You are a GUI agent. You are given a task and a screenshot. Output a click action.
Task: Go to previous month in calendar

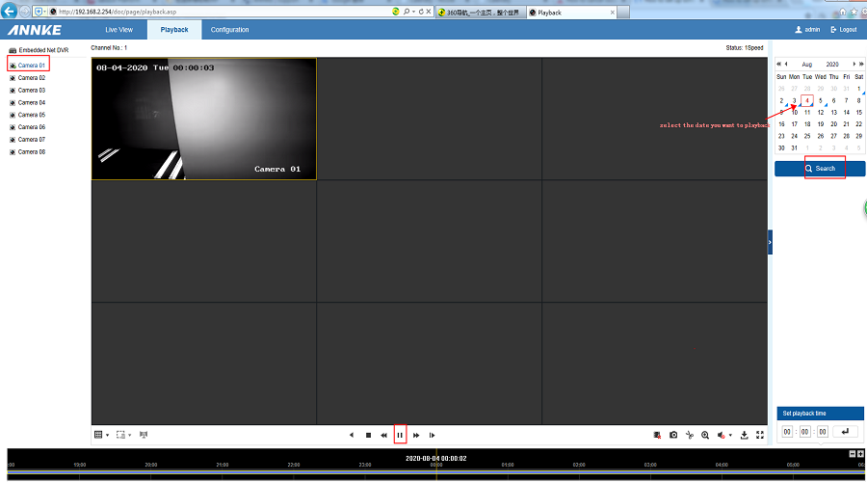coord(786,65)
